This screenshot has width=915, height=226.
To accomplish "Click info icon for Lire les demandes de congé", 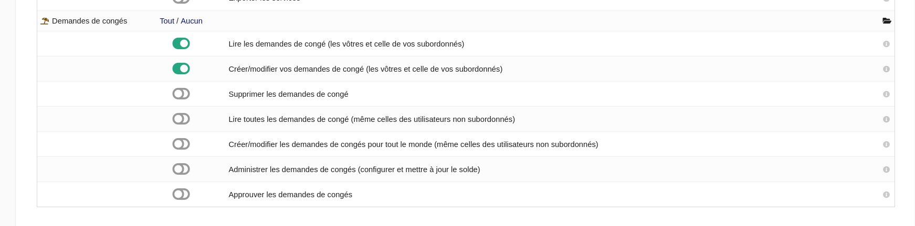I will (886, 44).
